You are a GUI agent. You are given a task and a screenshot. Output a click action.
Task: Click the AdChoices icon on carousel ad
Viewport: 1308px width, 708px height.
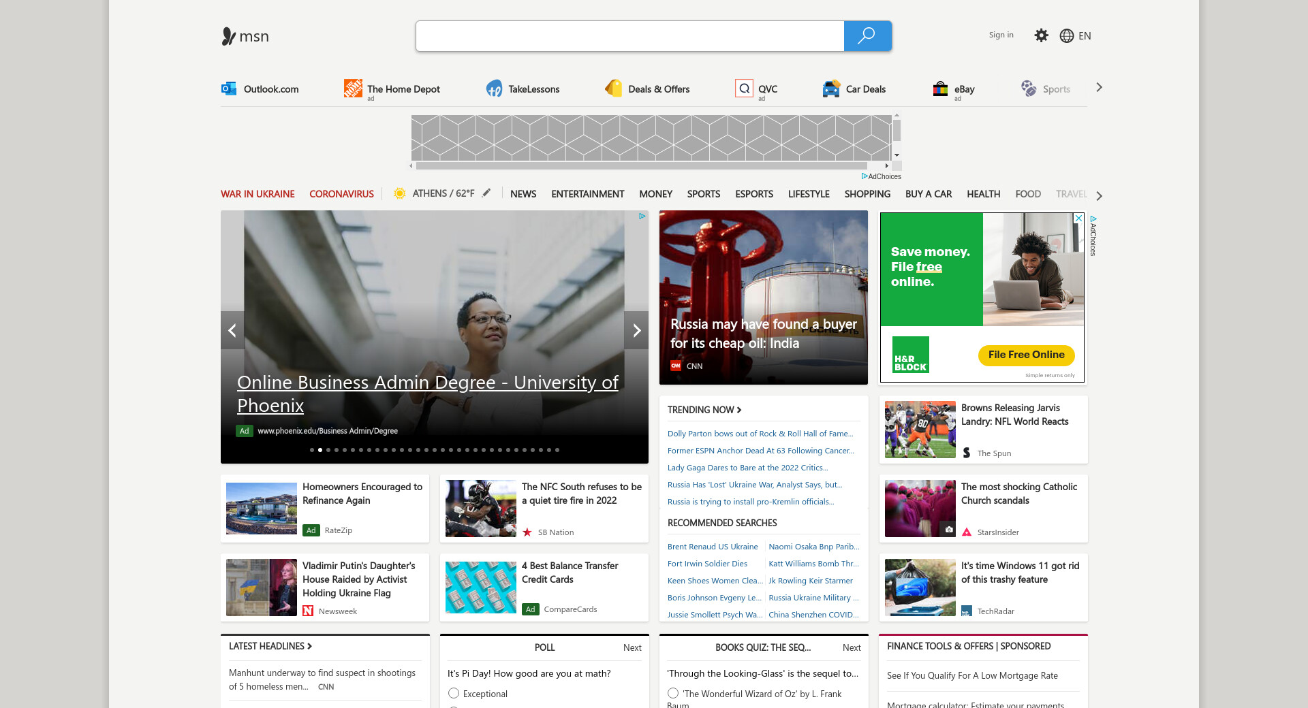tap(642, 216)
